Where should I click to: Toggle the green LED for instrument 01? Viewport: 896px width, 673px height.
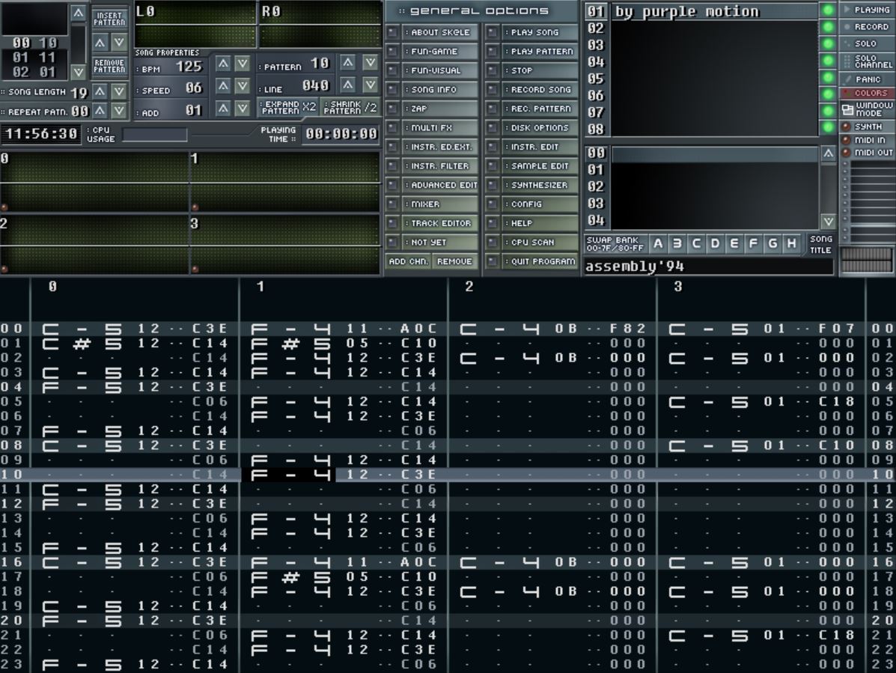click(827, 10)
